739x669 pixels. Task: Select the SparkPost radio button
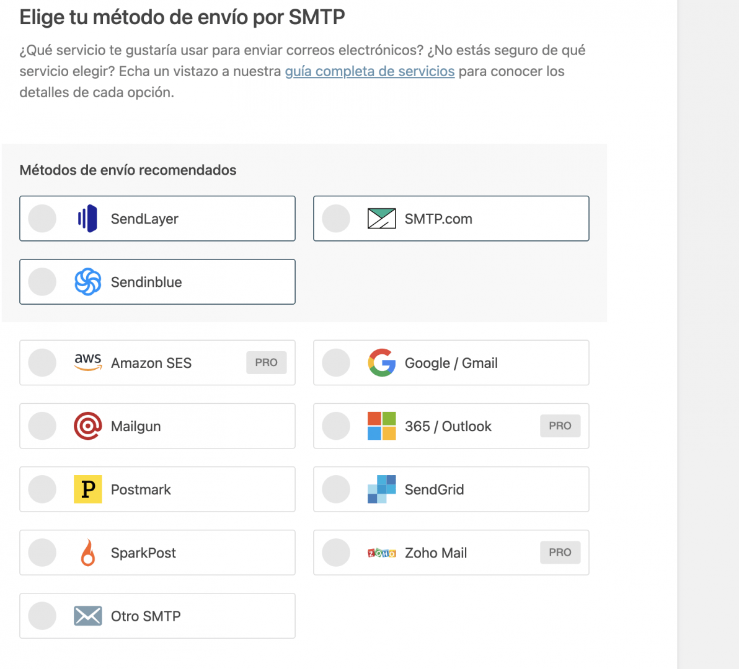tap(42, 553)
